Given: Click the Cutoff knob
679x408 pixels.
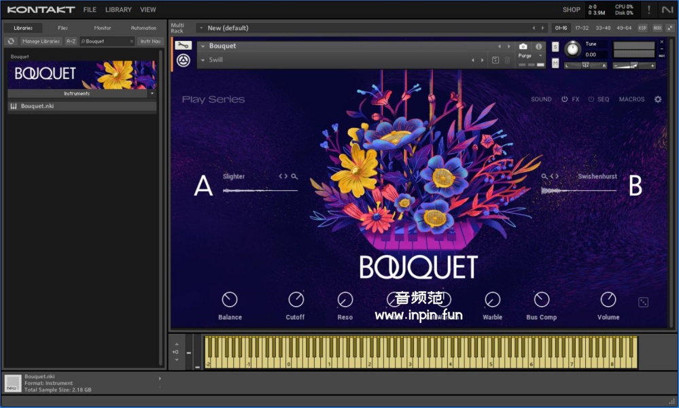Looking at the screenshot, I should [x=296, y=299].
